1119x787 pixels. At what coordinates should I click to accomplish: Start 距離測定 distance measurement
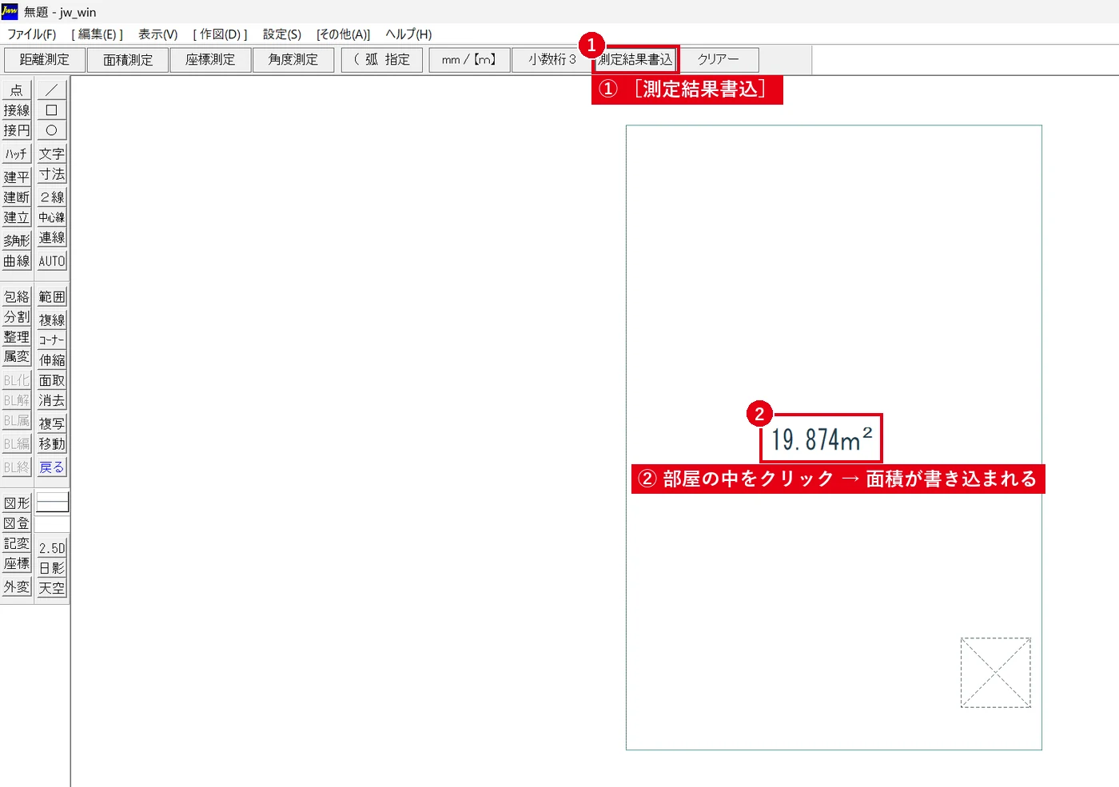coord(45,60)
